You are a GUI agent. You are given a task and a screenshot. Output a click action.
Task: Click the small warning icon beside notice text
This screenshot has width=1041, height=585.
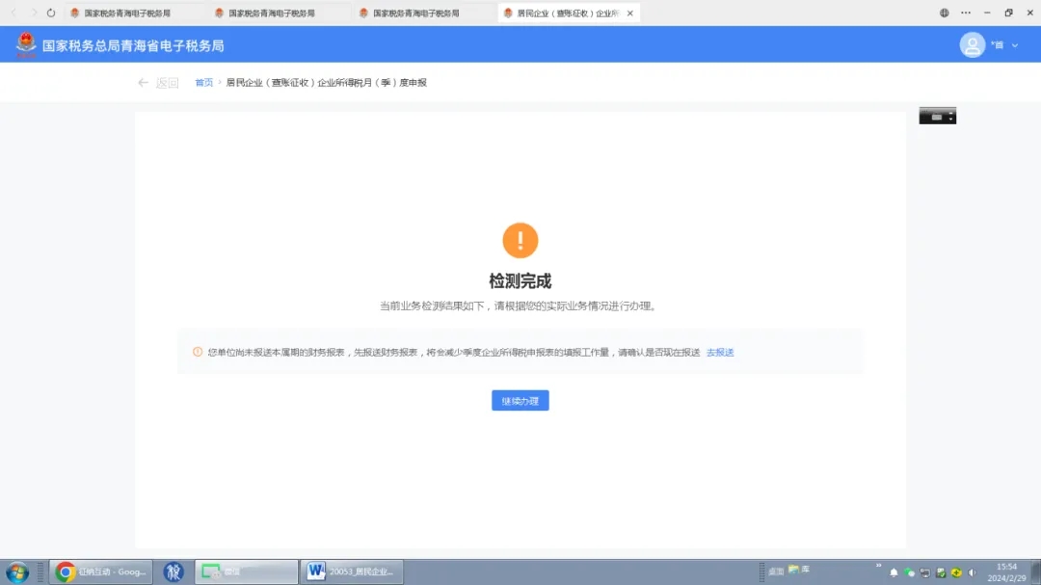pos(198,352)
